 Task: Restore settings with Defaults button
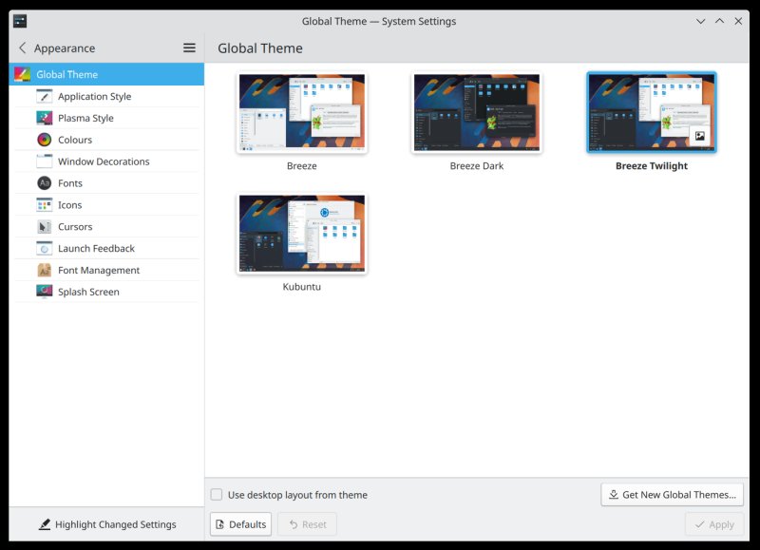(240, 523)
